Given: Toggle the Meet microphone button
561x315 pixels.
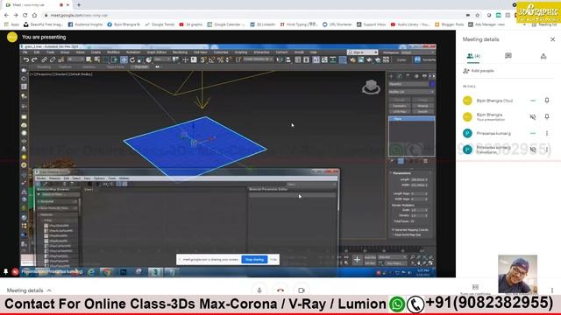Looking at the screenshot, I should coord(259,290).
